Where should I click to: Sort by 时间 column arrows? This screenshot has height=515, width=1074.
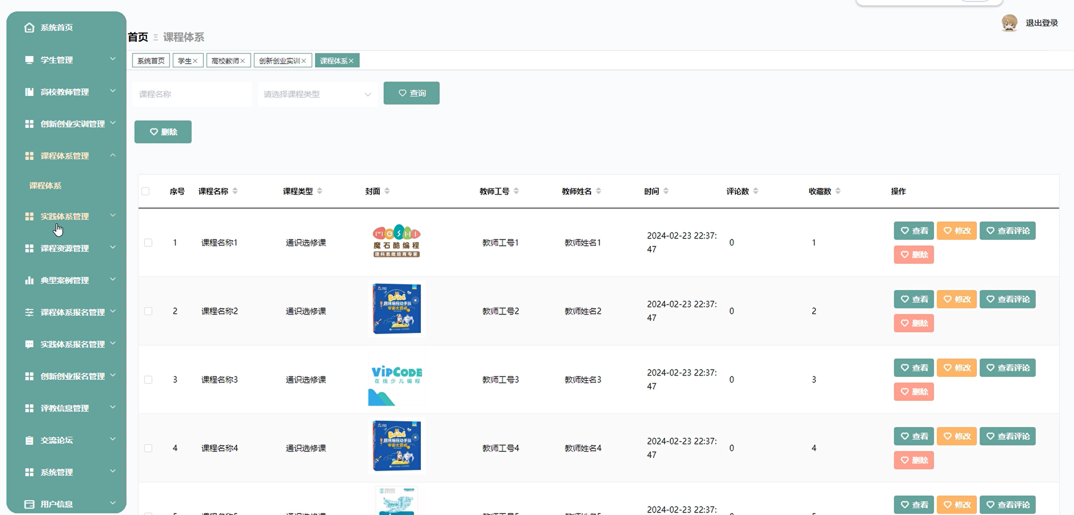coord(666,191)
